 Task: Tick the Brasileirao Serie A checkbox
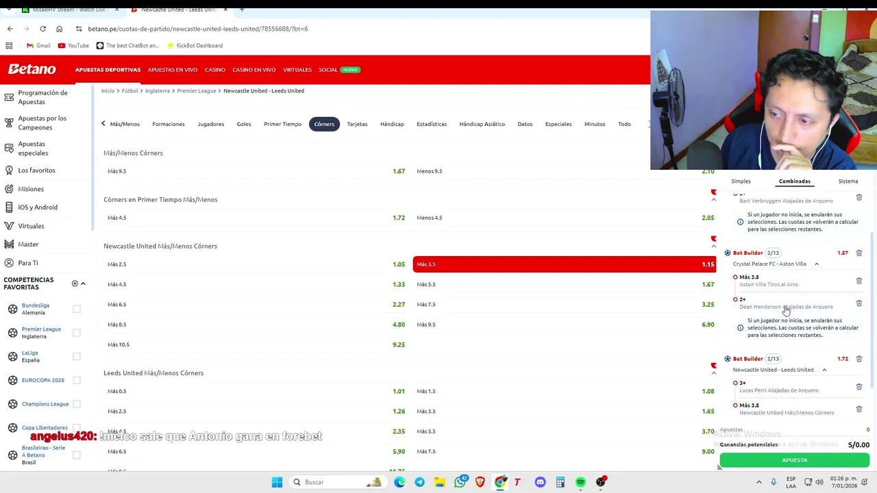tap(77, 455)
